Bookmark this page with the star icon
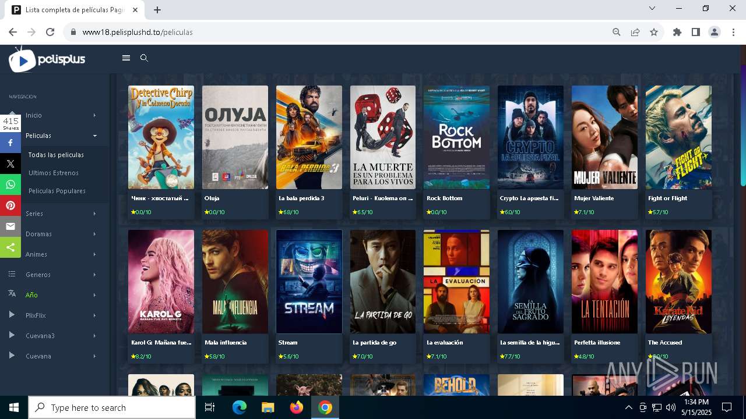The height and width of the screenshot is (419, 746). pyautogui.click(x=654, y=32)
